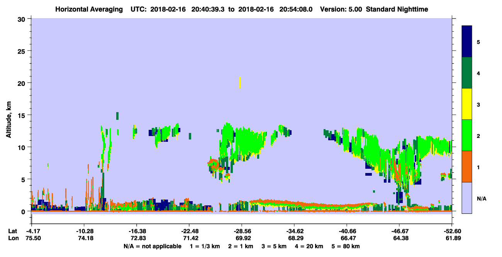Click the bright green colorbar segment labeled 2

click(x=467, y=135)
